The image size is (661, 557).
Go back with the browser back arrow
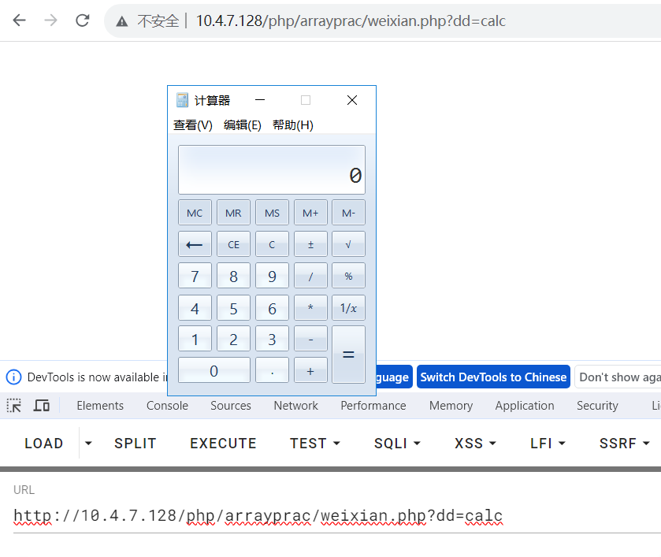[x=20, y=20]
